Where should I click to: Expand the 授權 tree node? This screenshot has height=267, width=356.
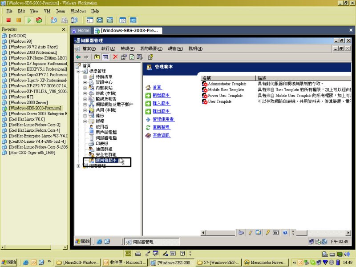[85, 121]
